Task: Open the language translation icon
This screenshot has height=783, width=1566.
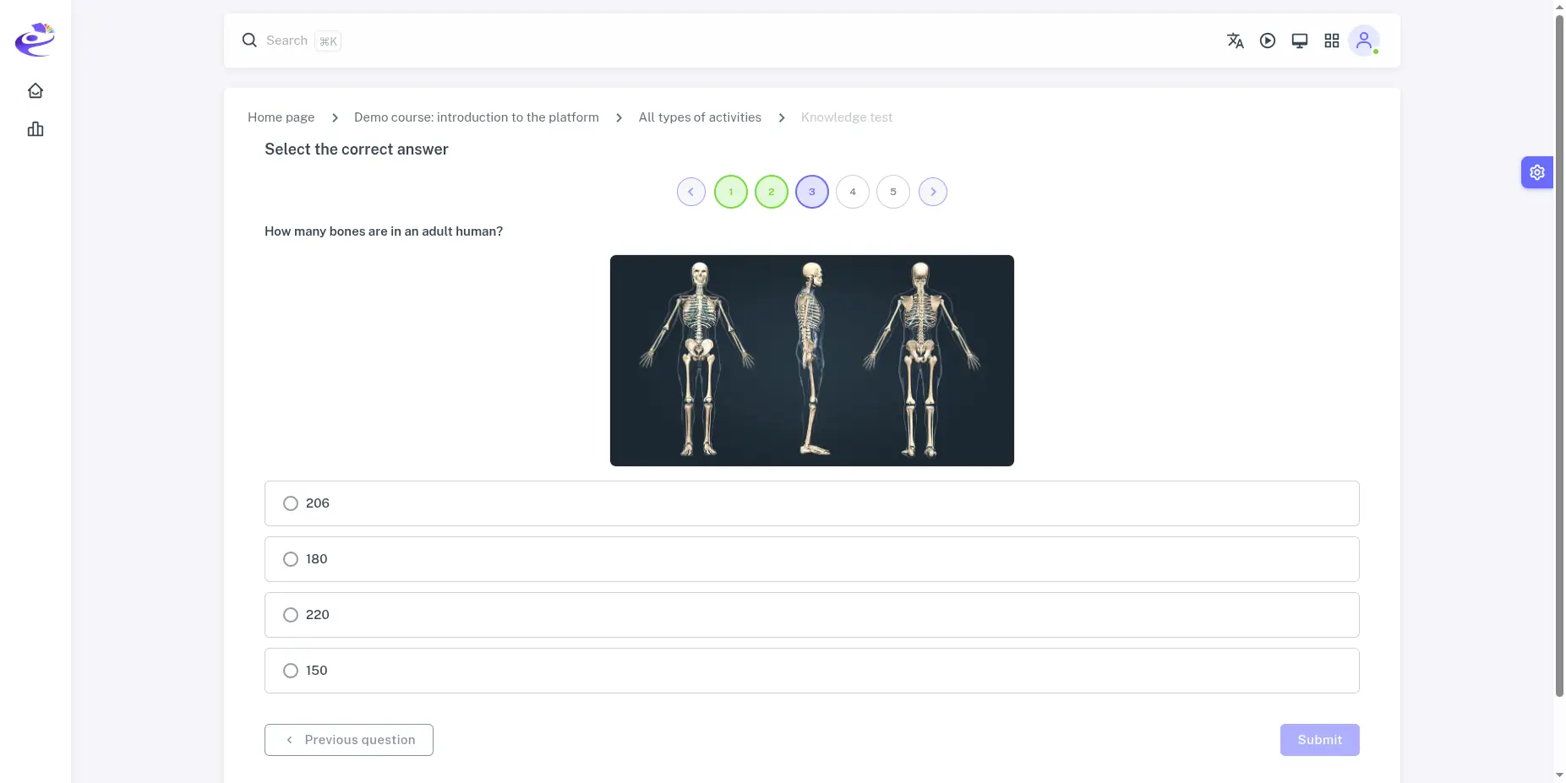Action: point(1236,41)
